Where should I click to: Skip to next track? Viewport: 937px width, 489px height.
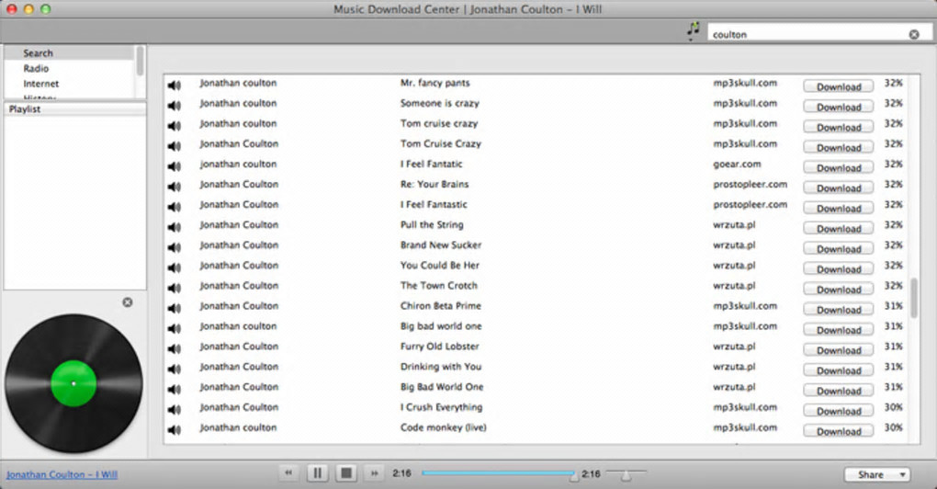375,473
